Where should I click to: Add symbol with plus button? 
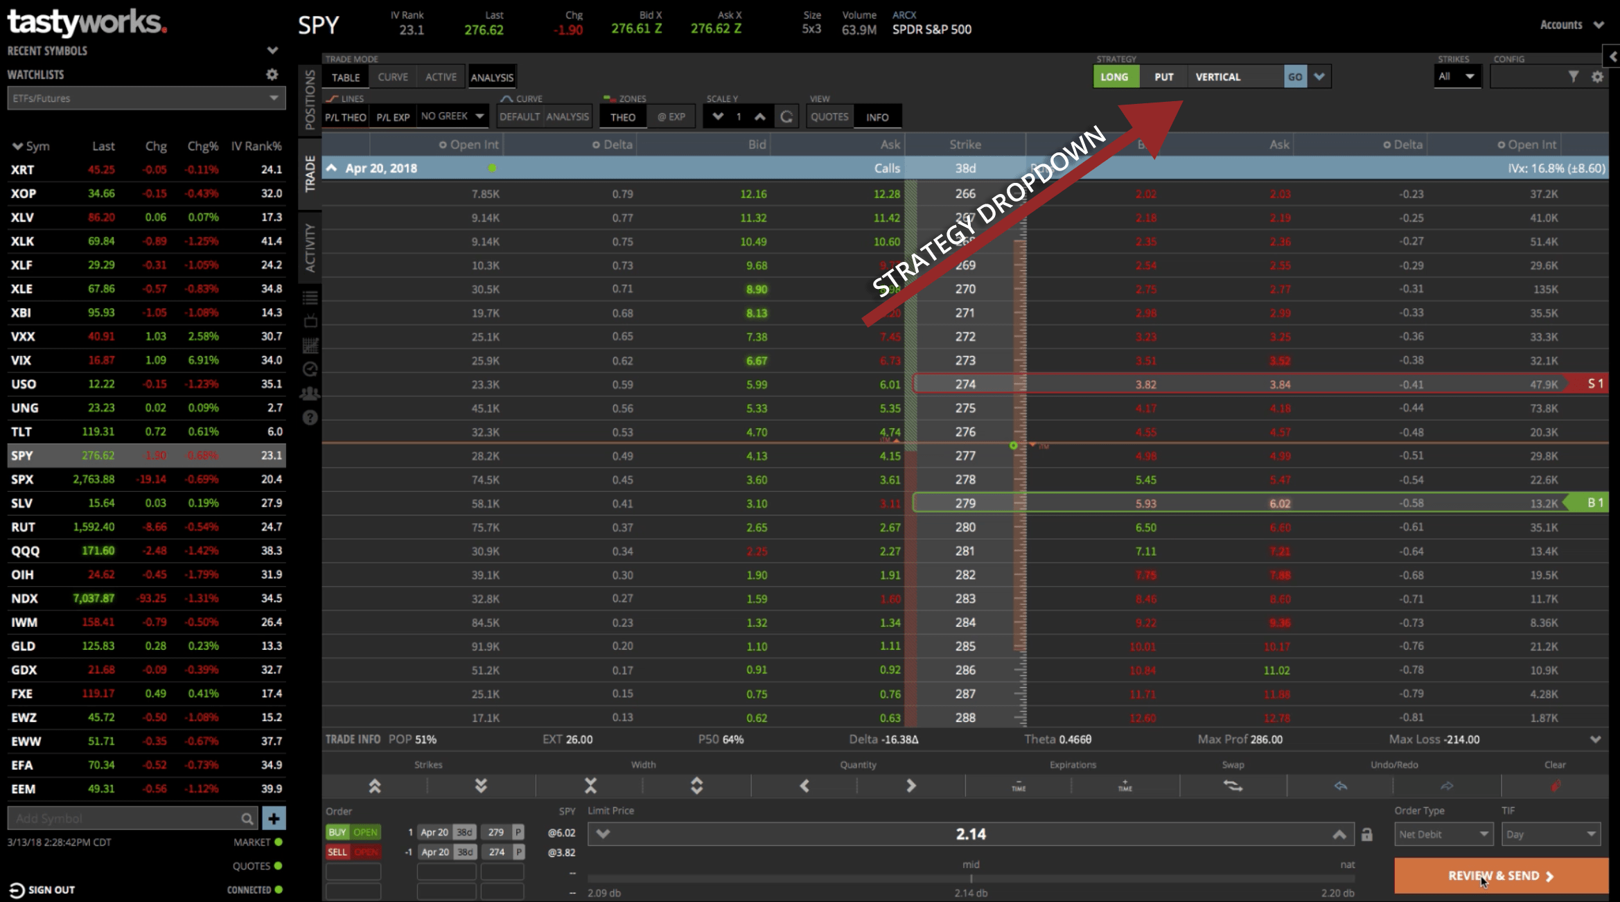[274, 818]
